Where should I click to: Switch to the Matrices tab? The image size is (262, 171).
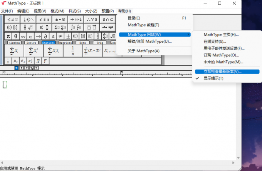click(x=65, y=43)
